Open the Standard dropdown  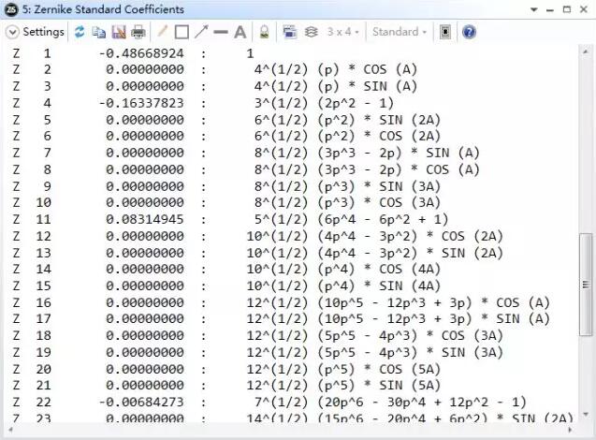(400, 32)
